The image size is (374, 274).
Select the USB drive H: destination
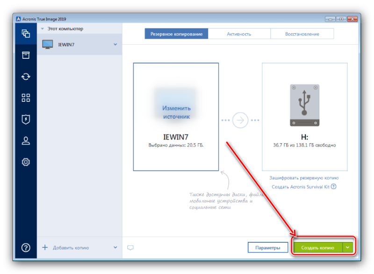click(x=305, y=117)
